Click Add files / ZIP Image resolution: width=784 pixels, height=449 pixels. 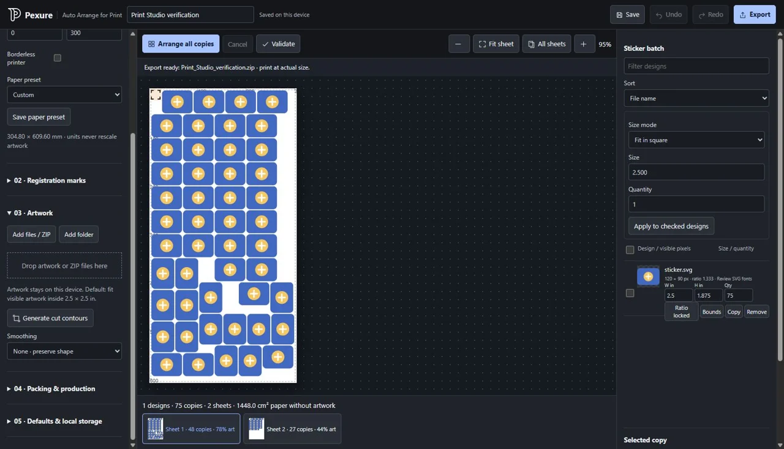[31, 235]
